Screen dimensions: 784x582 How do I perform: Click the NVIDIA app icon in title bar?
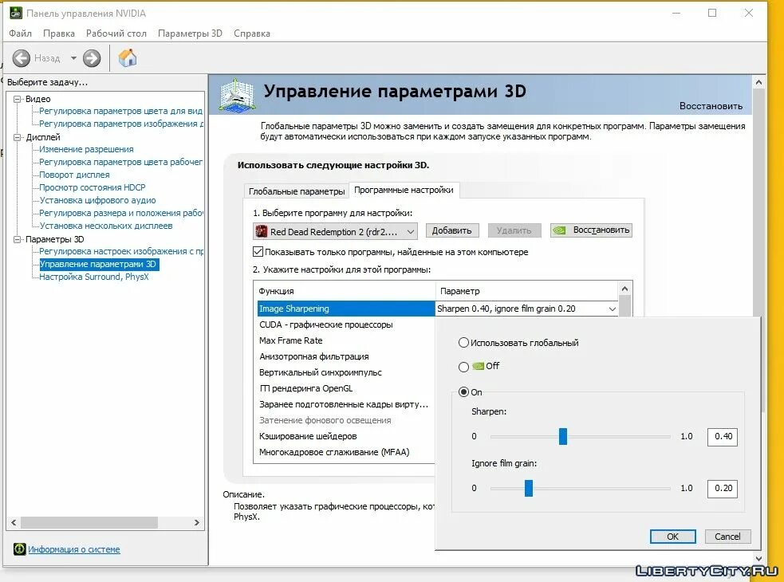click(x=16, y=13)
